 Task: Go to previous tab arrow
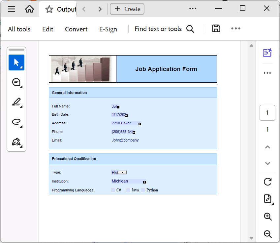pos(84,9)
